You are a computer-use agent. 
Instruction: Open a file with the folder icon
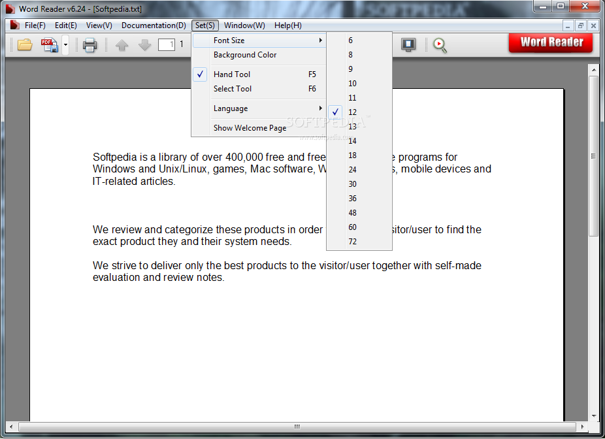(25, 44)
